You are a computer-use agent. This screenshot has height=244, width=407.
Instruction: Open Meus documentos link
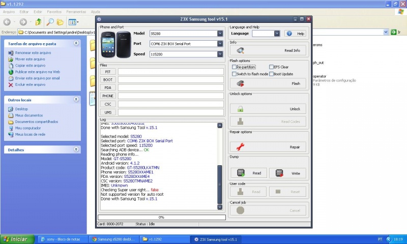point(29,115)
